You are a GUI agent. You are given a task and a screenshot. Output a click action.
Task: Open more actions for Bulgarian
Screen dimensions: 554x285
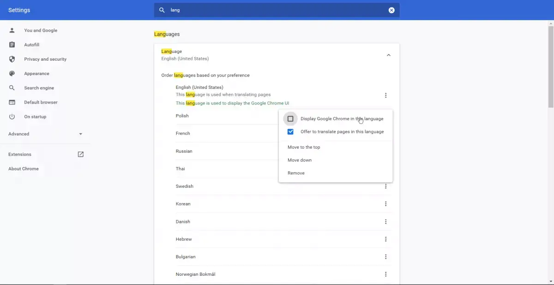[385, 257]
